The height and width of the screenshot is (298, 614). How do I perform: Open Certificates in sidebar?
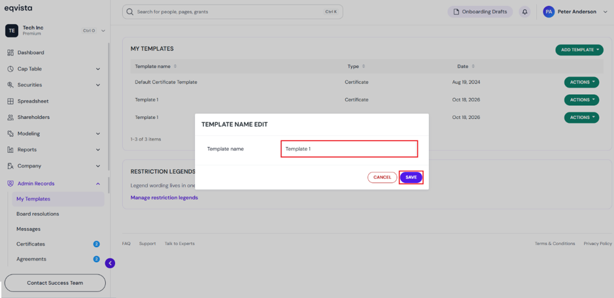(31, 244)
